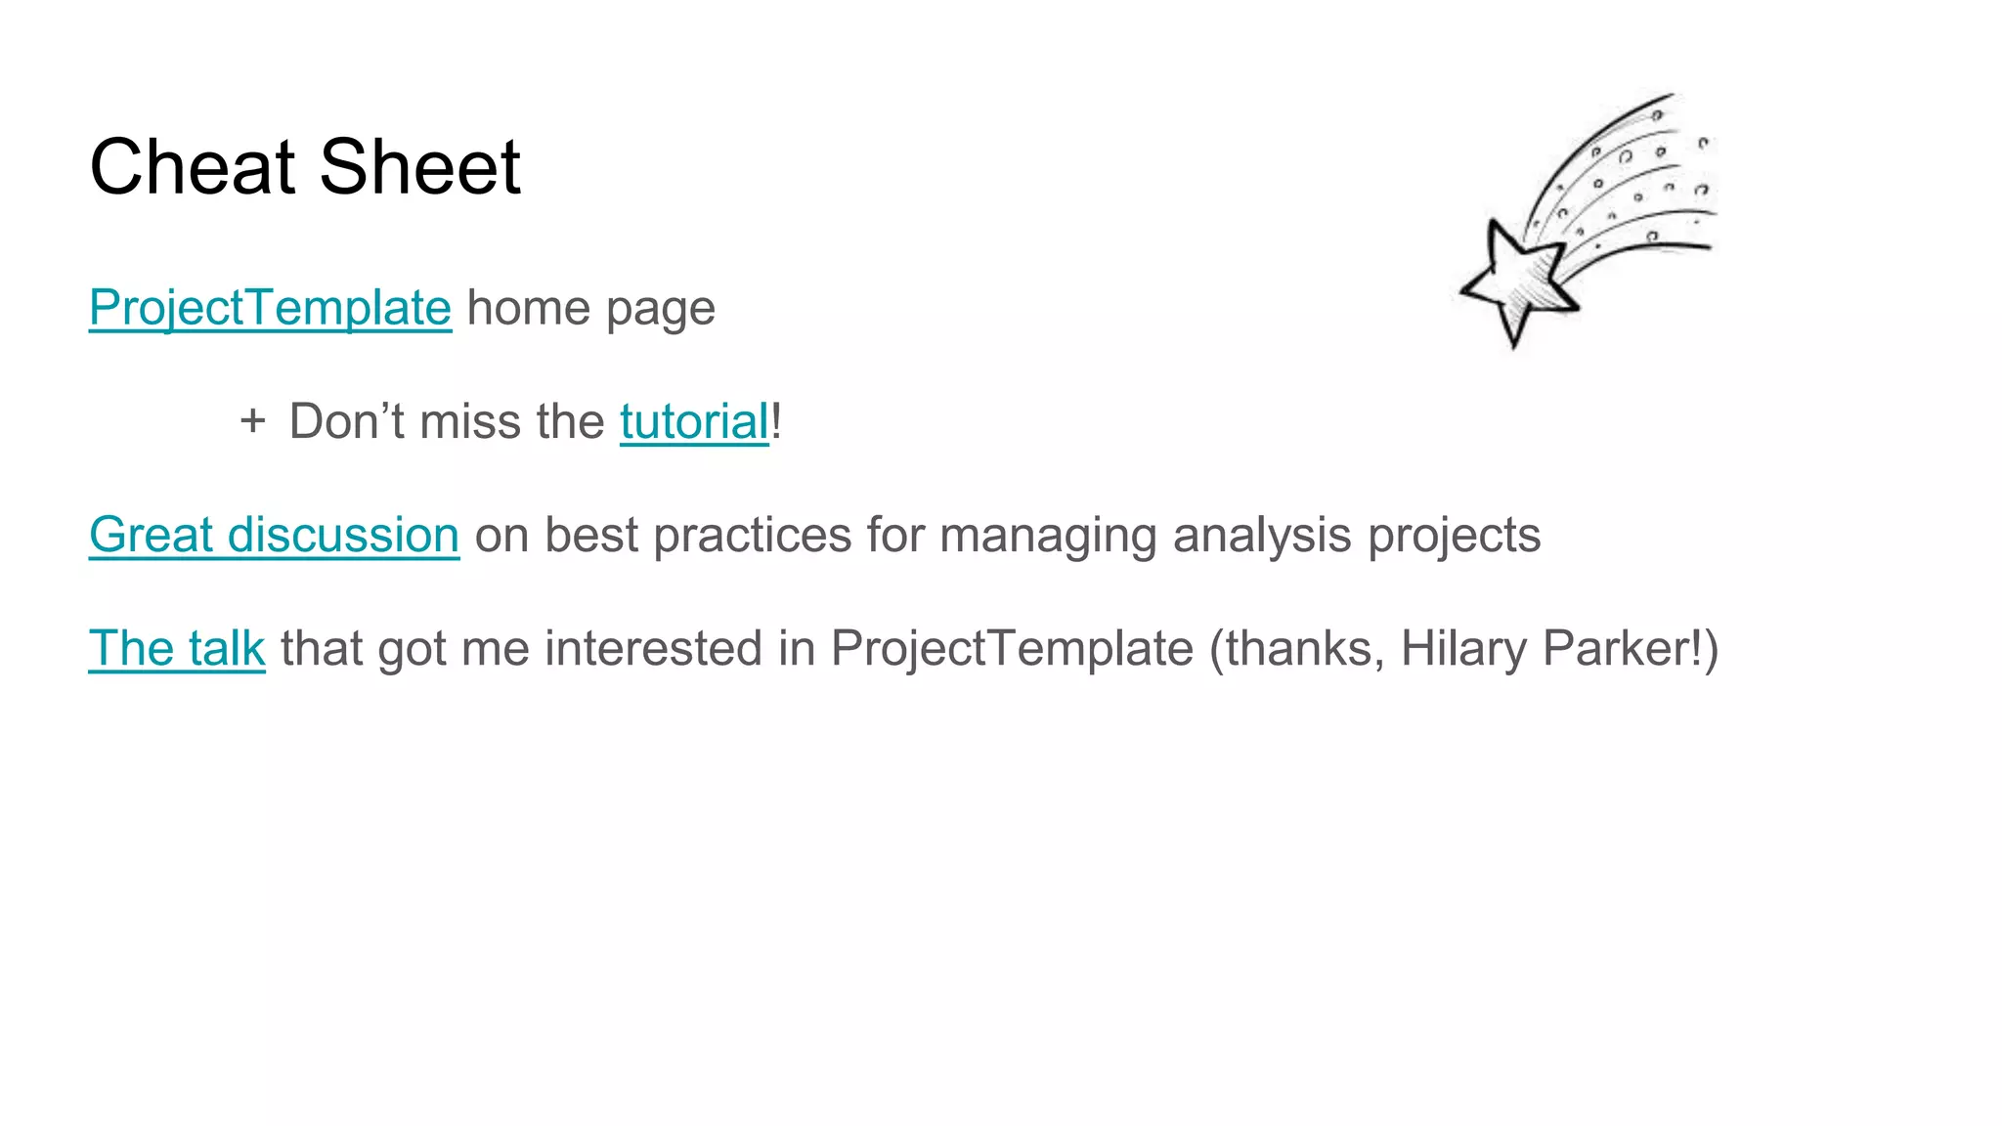Click non-linked ProjectTemplate in last line
This screenshot has height=1126, width=2002.
(1012, 649)
